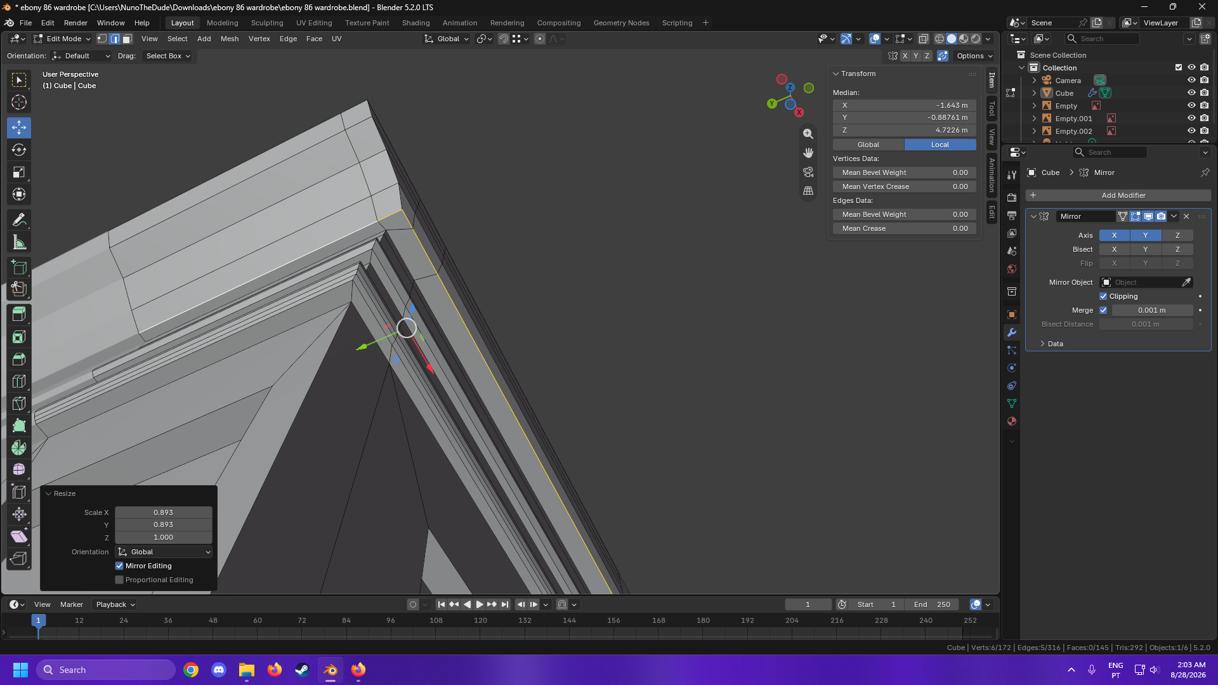Viewport: 1218px width, 685px height.
Task: Expand the Data section of Mirror modifier
Action: pos(1042,344)
